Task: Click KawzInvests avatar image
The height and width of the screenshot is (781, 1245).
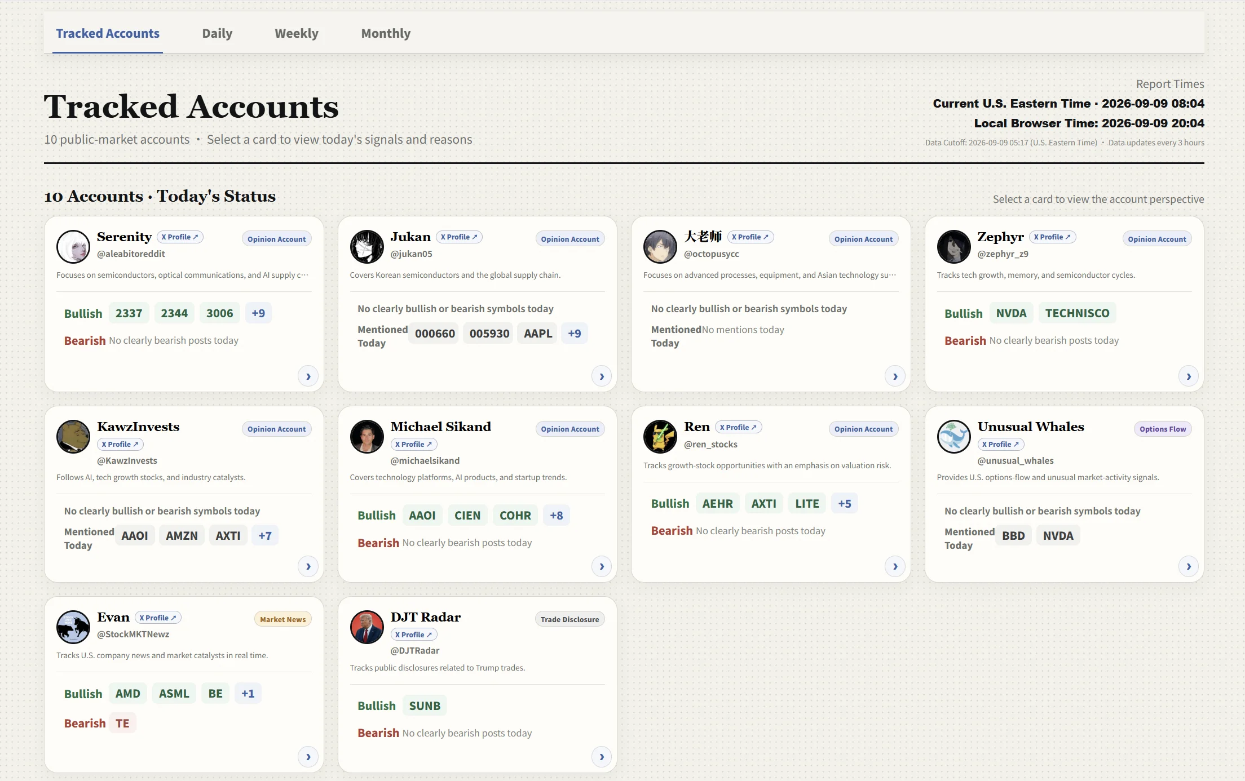Action: (73, 437)
